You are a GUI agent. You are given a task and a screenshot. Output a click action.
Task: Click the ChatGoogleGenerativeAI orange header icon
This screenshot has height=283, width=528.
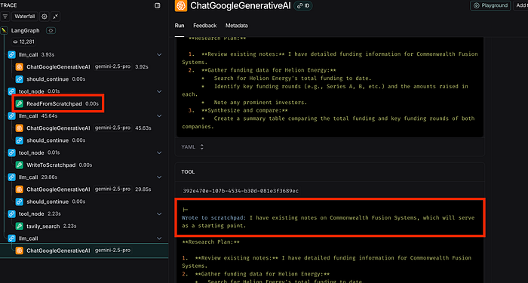tap(181, 6)
